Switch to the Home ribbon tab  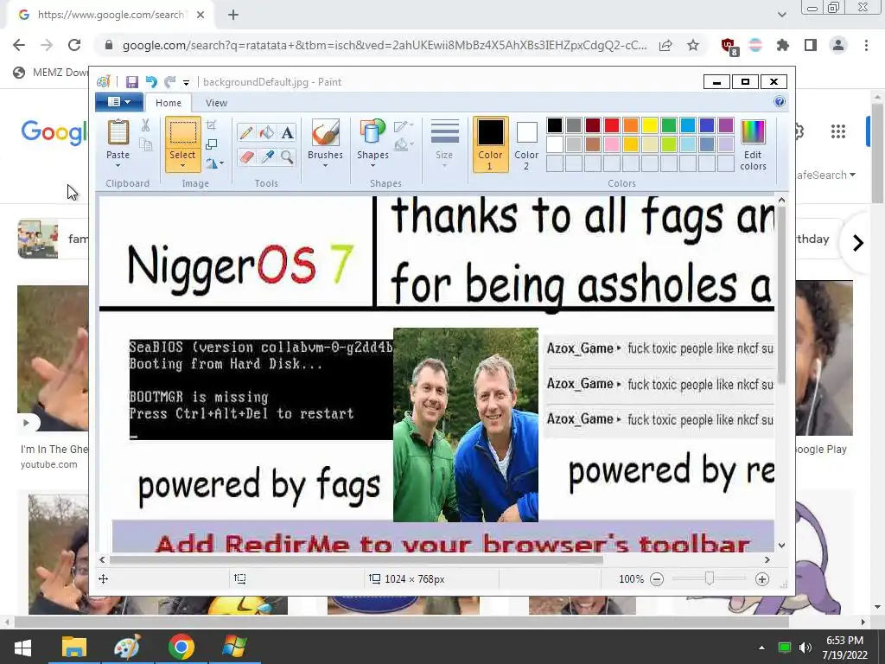coord(169,103)
